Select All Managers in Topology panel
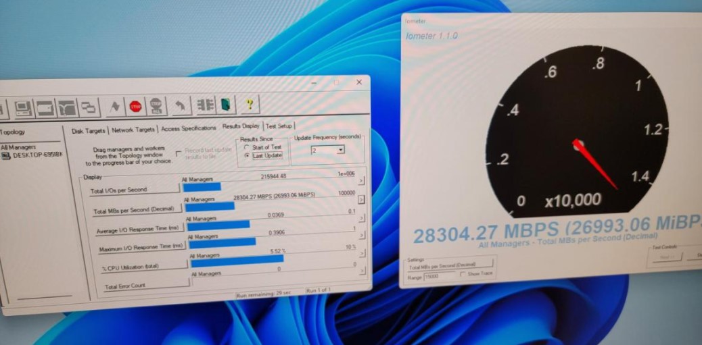702x345 pixels. click(x=18, y=147)
